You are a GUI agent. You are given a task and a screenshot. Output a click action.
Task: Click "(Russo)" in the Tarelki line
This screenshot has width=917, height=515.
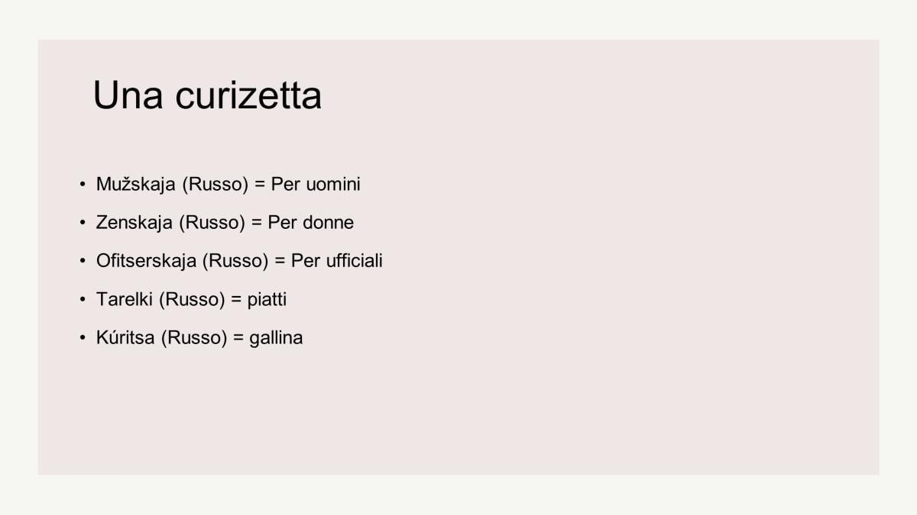pos(192,299)
